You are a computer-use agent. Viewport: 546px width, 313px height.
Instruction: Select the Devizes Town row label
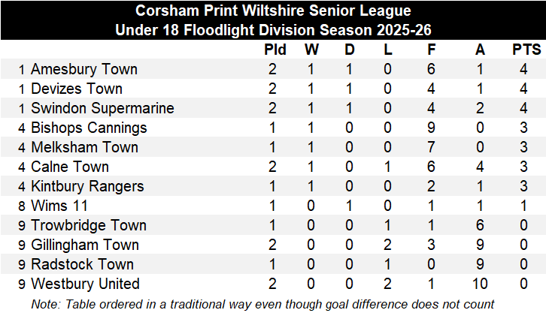(76, 89)
